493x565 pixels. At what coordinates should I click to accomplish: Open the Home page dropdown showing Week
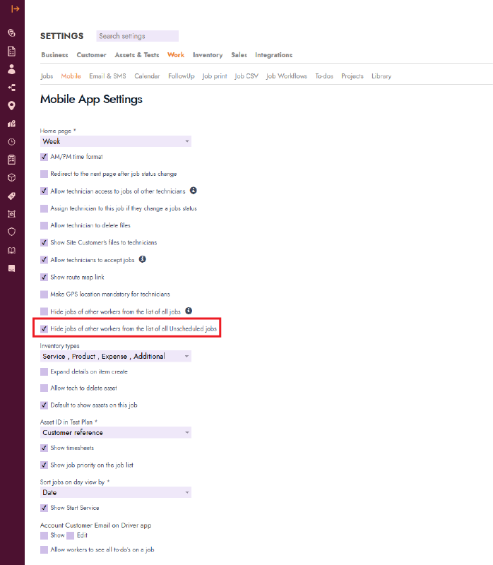pyautogui.click(x=116, y=141)
